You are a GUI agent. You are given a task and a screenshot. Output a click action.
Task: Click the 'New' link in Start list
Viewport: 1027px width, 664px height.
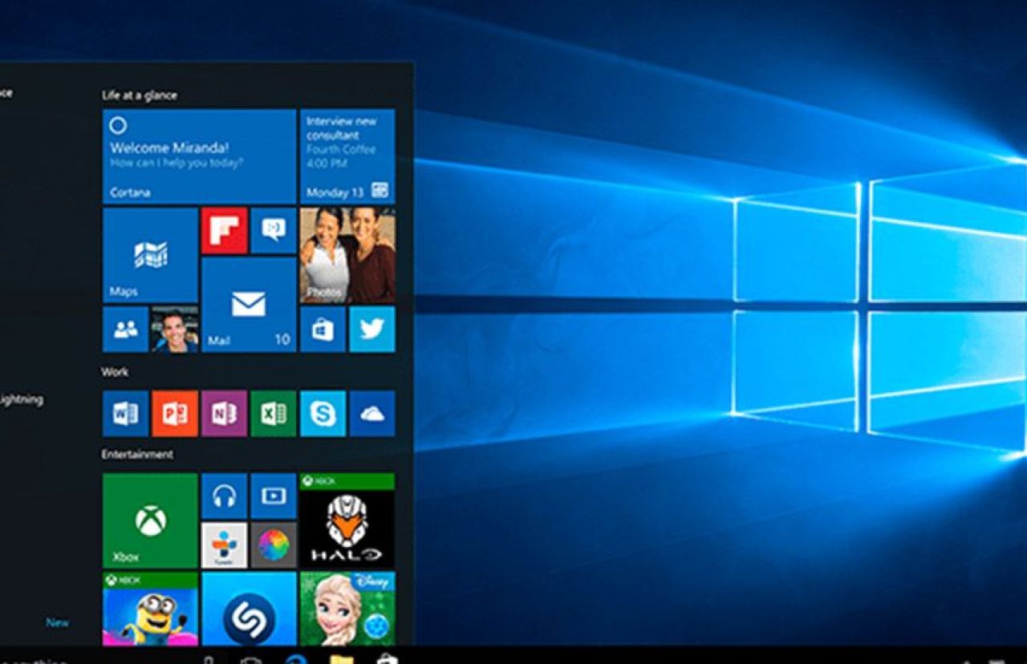coord(57,622)
